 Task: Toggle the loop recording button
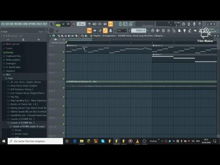[110, 24]
